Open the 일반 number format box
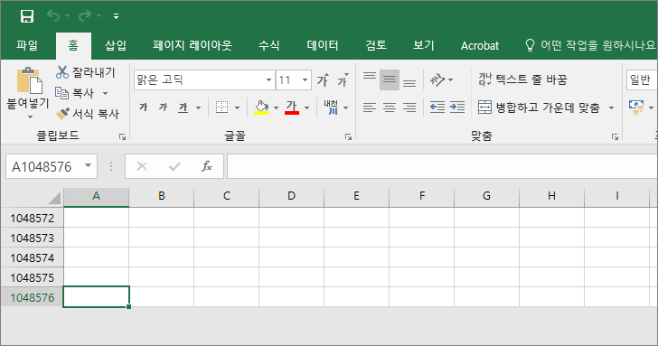 tap(642, 79)
